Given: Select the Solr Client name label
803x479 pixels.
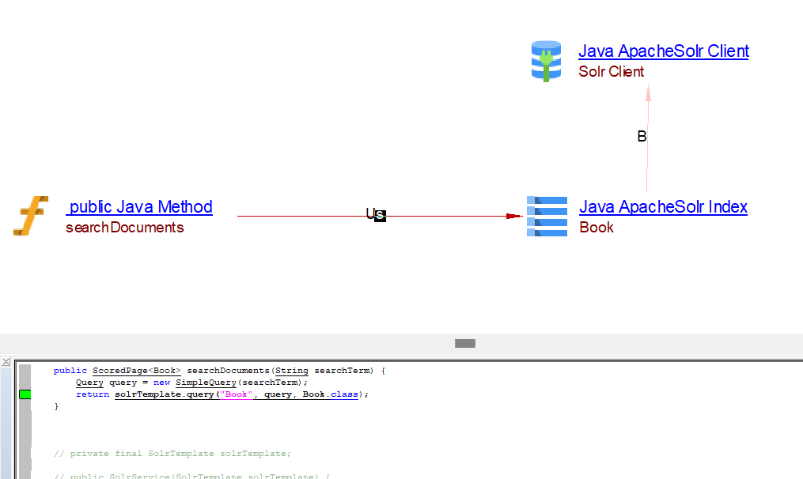Looking at the screenshot, I should 611,72.
